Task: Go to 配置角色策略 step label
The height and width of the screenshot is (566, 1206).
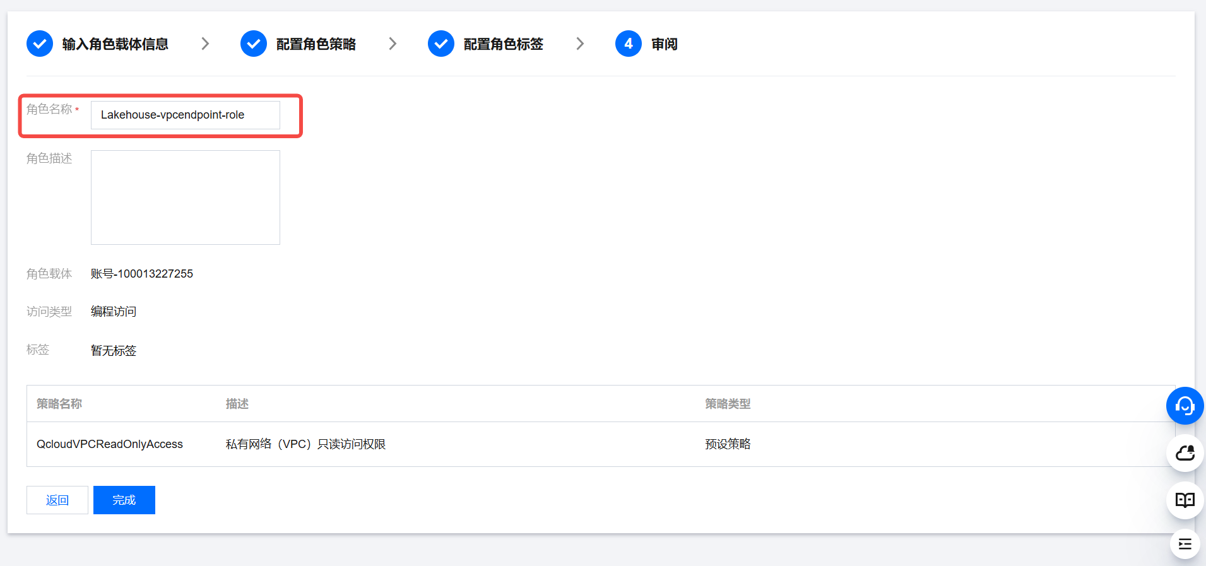Action: 316,44
